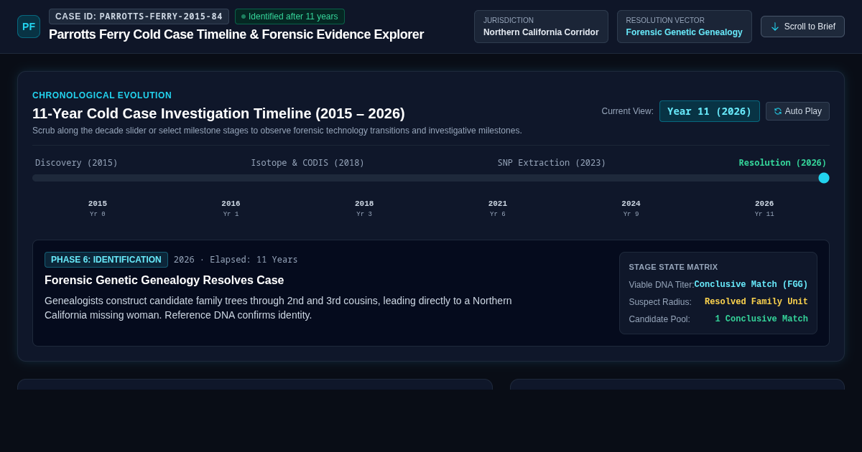Click the Case ID PARROTTS-FERRY-2015-84 badge

(x=139, y=17)
